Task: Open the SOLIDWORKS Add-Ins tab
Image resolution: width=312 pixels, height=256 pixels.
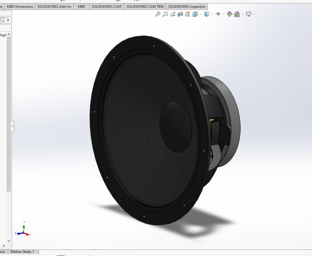Action: (54, 7)
